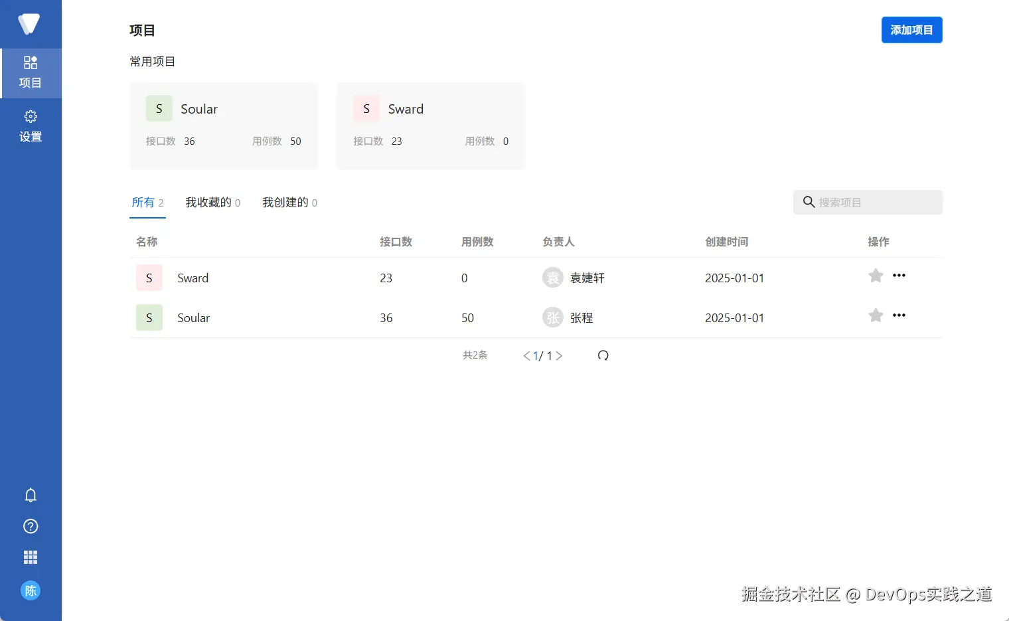Viewport: 1009px width, 621px height.
Task: Click the app logo in the sidebar
Action: (x=29, y=24)
